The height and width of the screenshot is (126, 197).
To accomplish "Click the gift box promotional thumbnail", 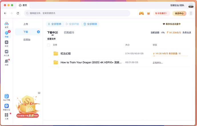I will click(x=28, y=106).
